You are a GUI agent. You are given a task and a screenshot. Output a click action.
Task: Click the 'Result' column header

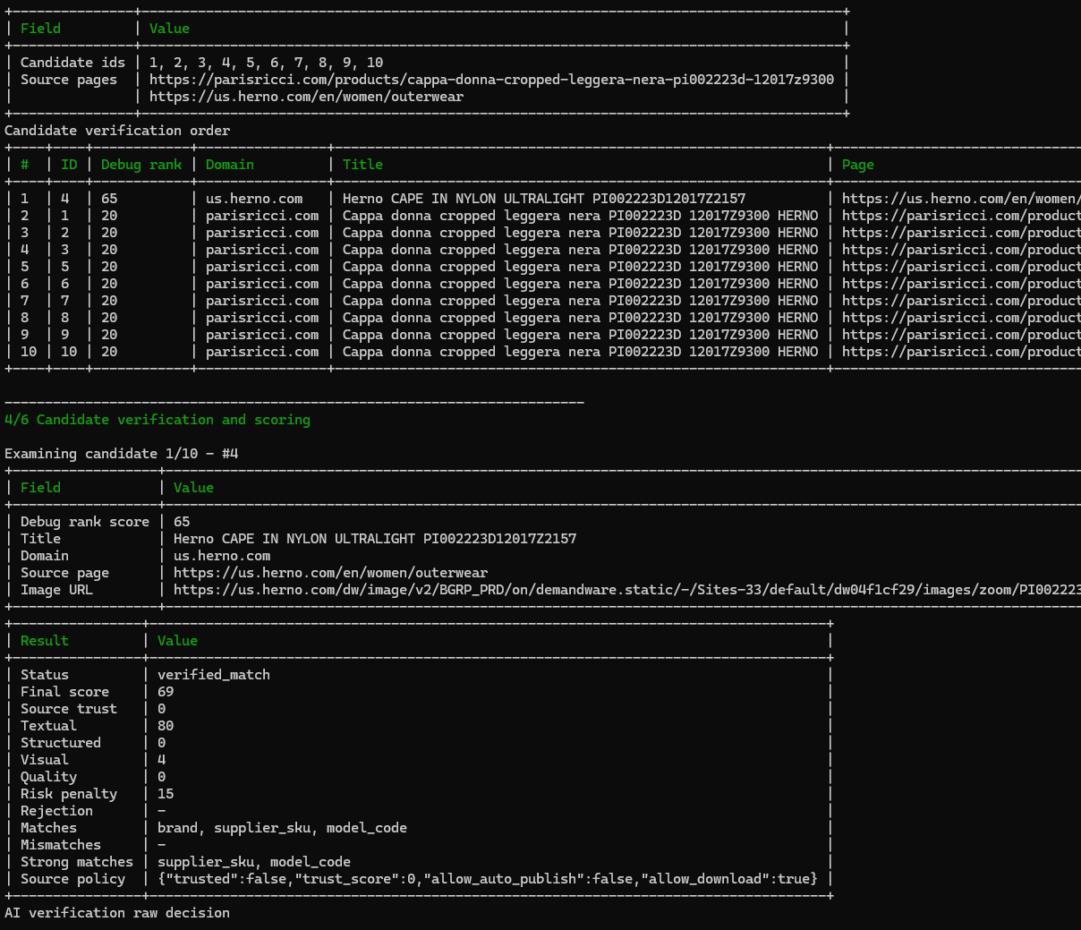point(45,641)
